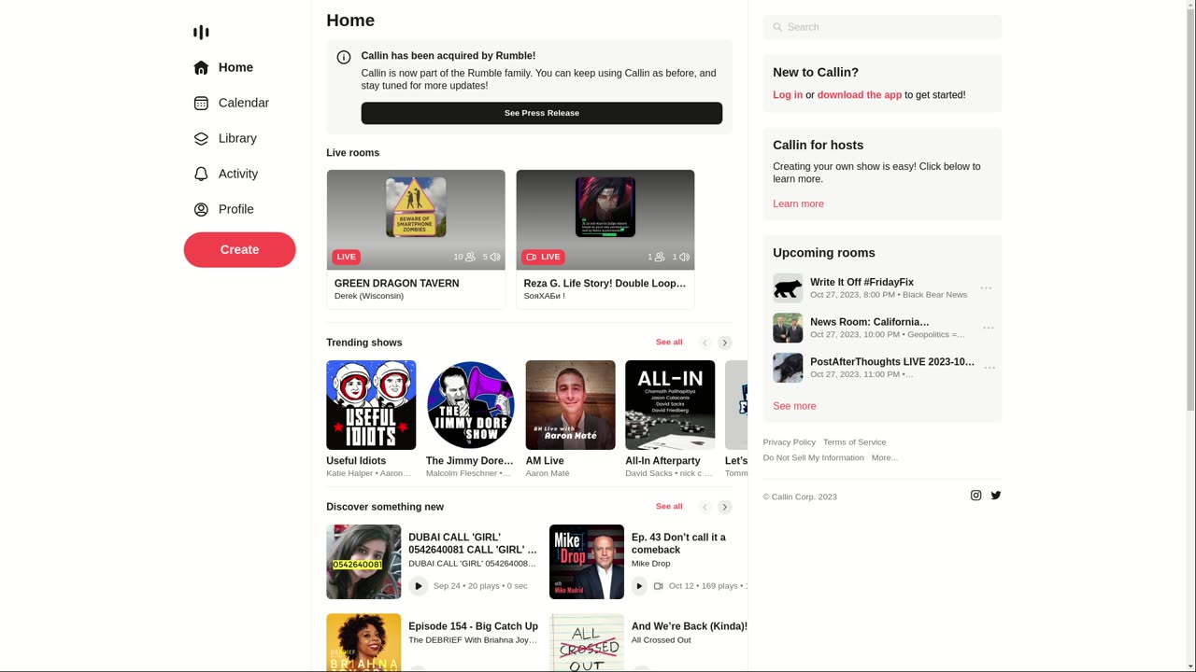
Task: Go to Library in sidebar
Action: [x=225, y=138]
